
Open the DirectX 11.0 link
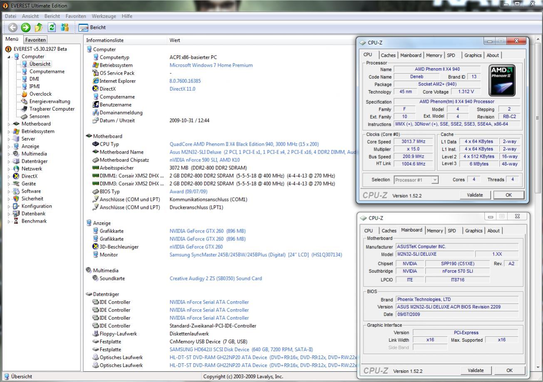(182, 89)
